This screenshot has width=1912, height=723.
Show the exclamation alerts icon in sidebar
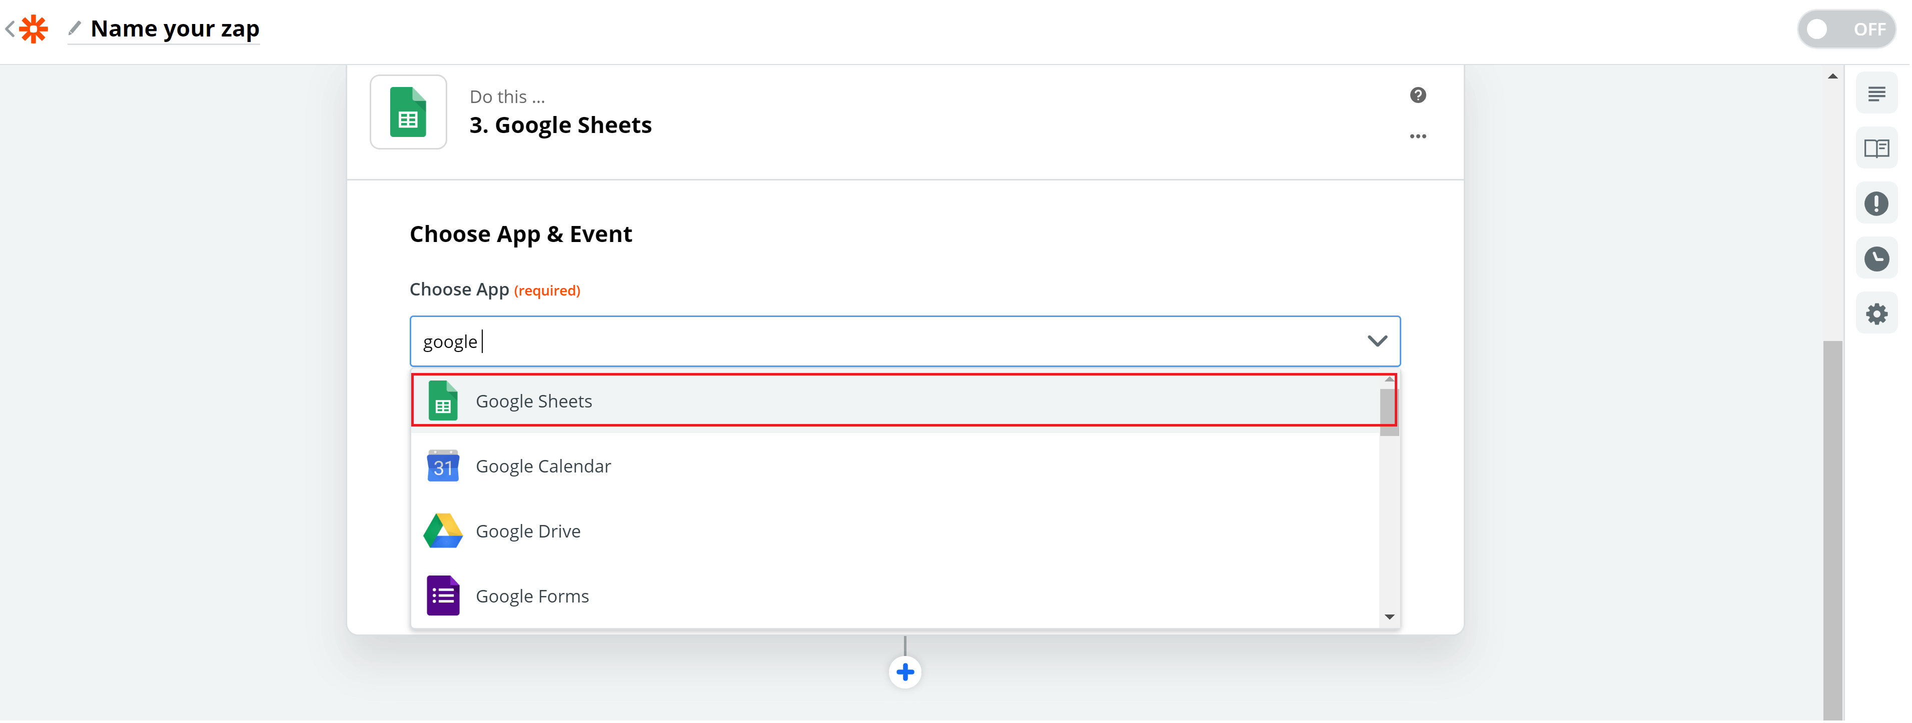pyautogui.click(x=1876, y=203)
